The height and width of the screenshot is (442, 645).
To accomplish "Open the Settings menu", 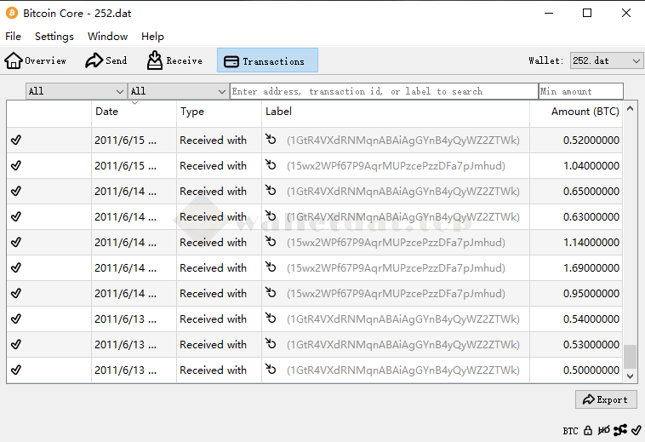I will 54,37.
